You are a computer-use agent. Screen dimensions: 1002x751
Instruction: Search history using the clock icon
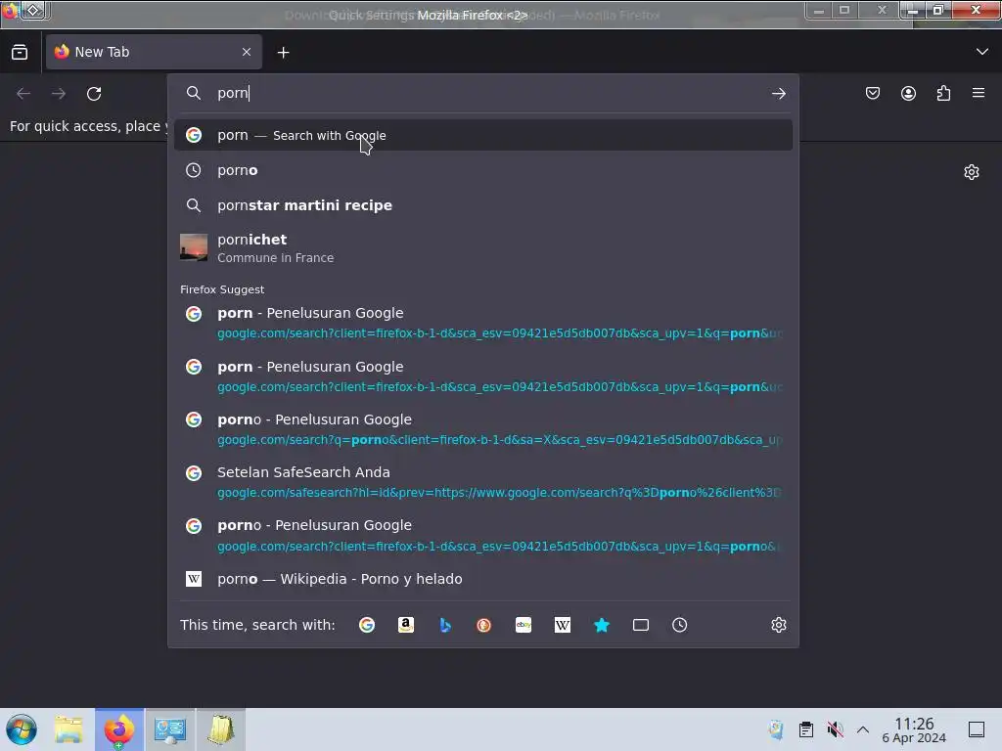pyautogui.click(x=679, y=625)
